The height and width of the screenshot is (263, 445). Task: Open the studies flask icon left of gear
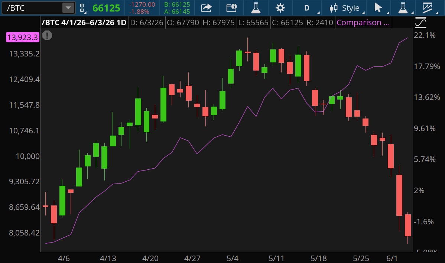click(256, 8)
